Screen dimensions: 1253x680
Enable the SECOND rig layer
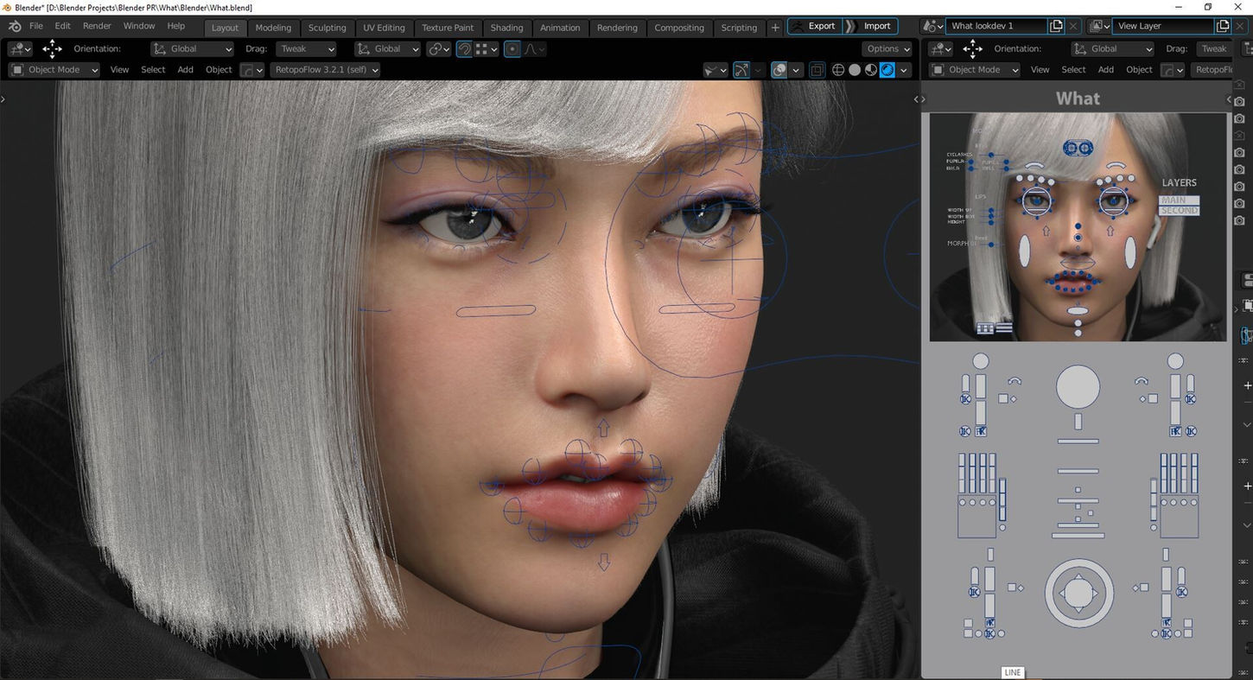click(1179, 211)
